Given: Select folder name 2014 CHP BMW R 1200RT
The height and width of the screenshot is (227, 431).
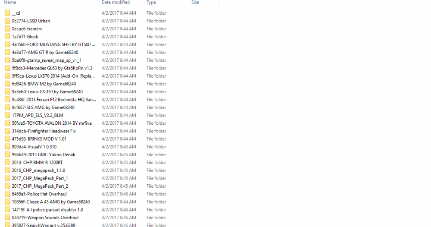Looking at the screenshot, I should (37, 163).
